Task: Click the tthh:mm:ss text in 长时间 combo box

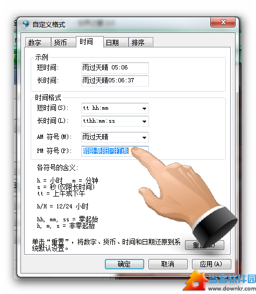Action: (99, 121)
